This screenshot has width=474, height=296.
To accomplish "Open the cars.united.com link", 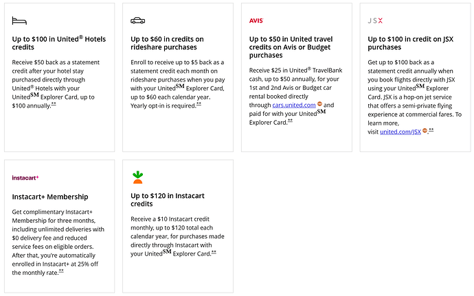I will (x=293, y=106).
